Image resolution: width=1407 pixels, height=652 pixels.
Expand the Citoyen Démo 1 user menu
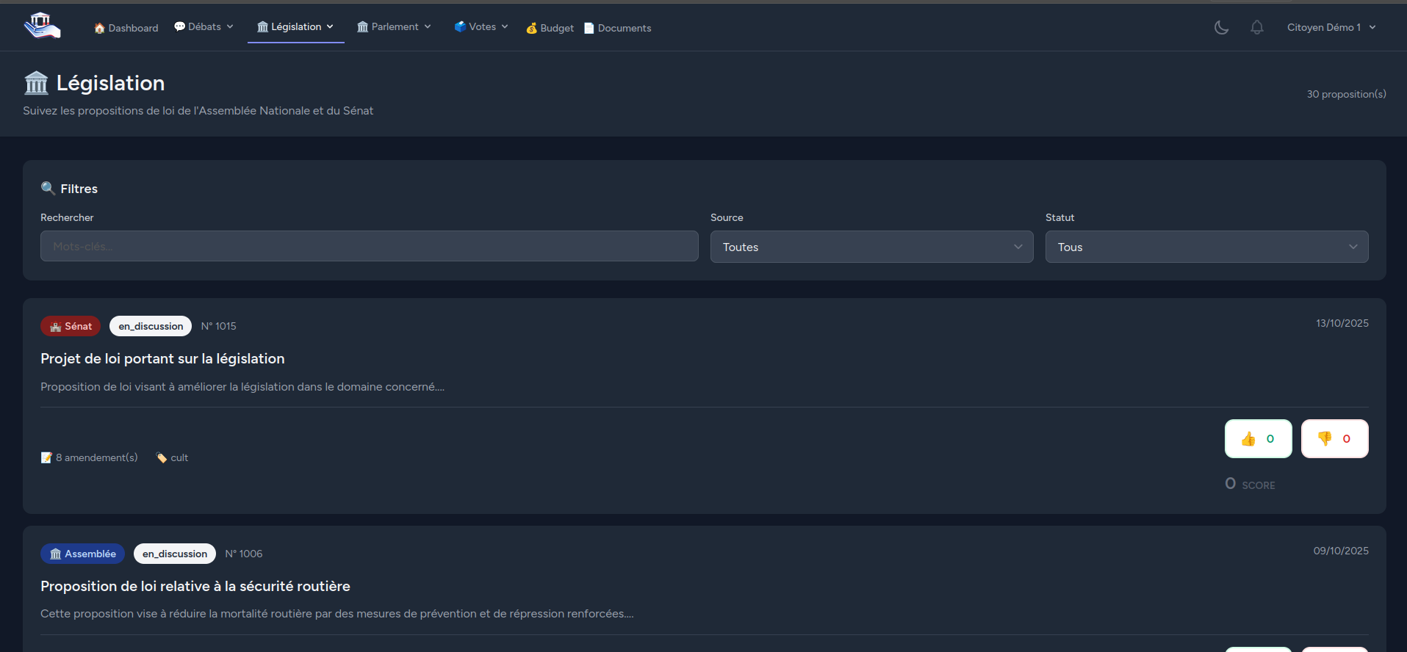(1331, 27)
